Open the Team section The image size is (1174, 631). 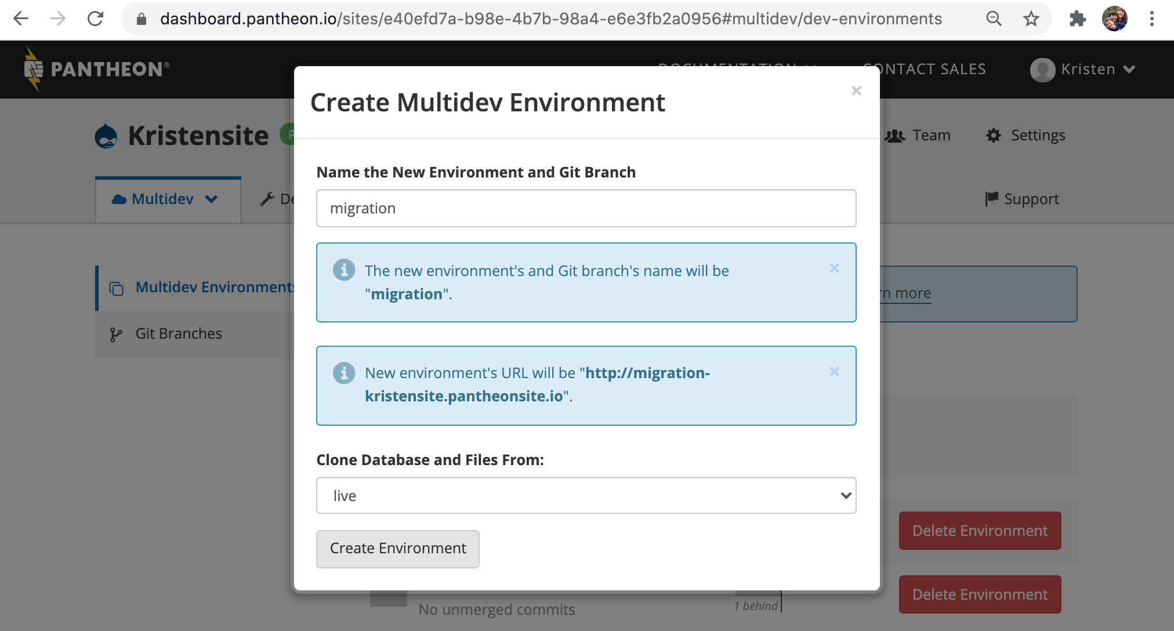[x=918, y=135]
